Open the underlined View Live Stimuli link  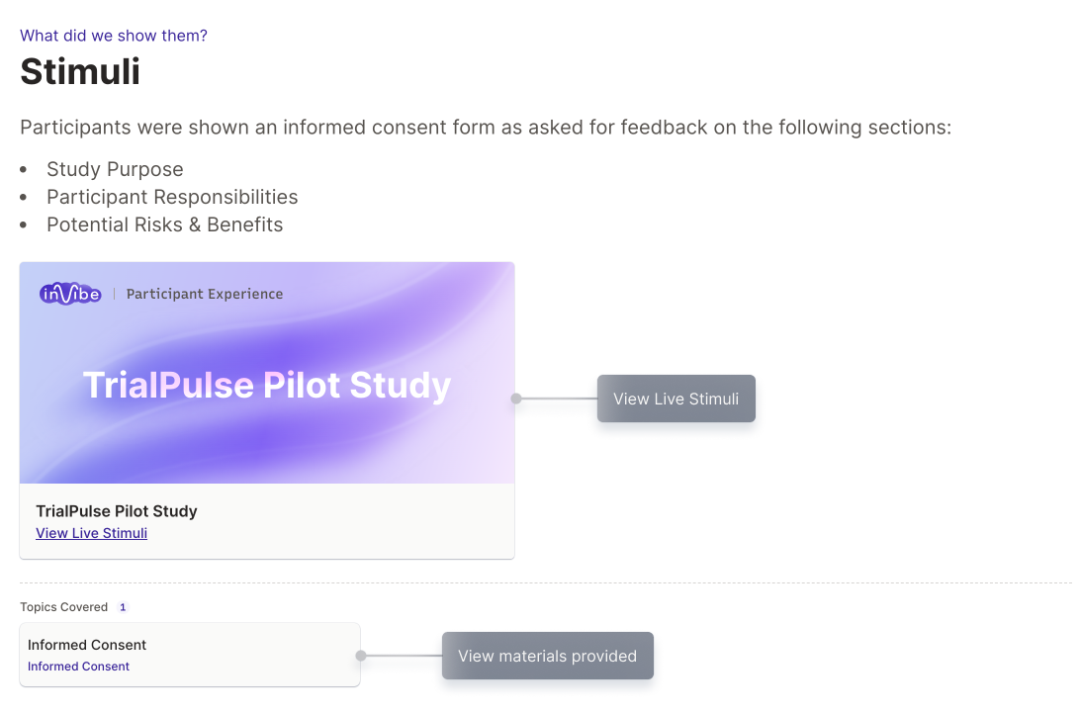(91, 533)
